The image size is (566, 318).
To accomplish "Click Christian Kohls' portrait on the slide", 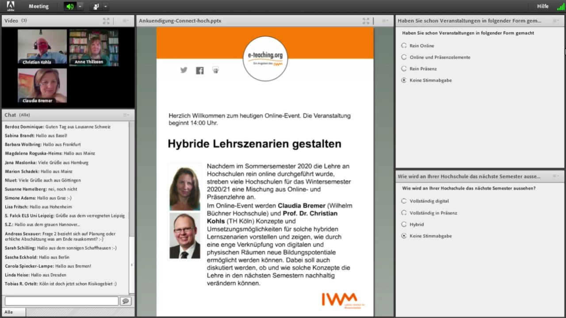I will coord(185,236).
